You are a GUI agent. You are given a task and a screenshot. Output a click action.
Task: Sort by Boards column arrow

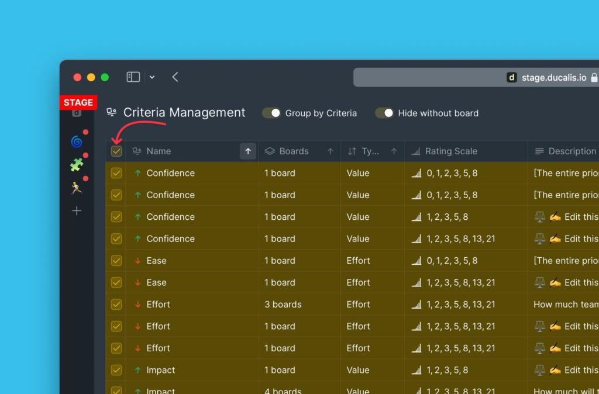click(331, 151)
